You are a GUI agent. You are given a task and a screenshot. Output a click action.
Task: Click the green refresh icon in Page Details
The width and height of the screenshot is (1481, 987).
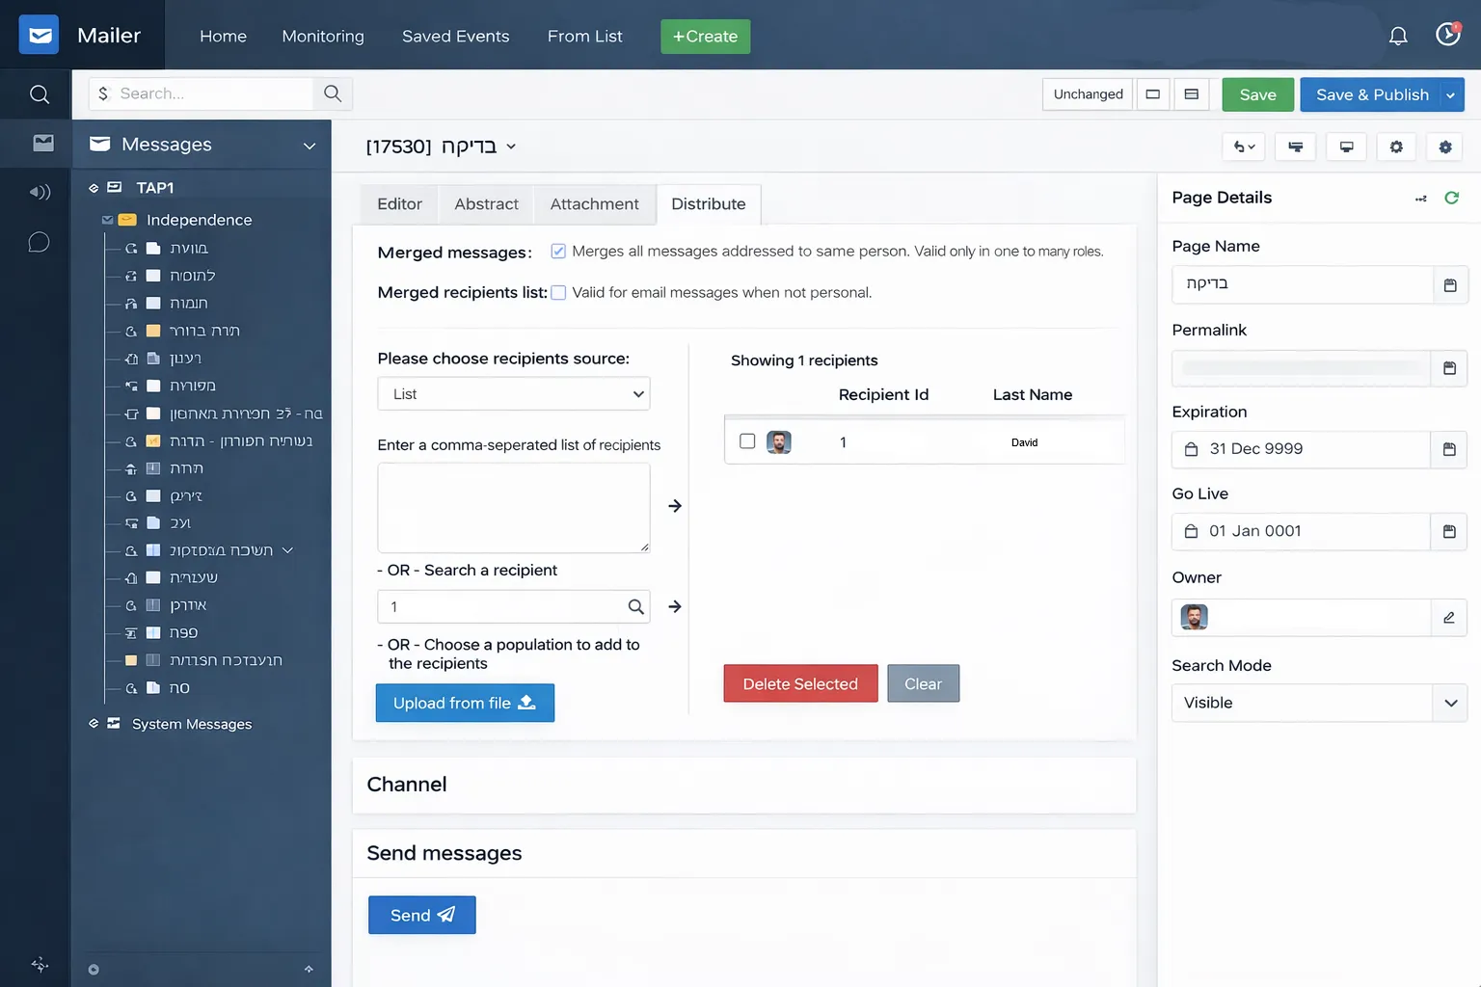click(1451, 198)
